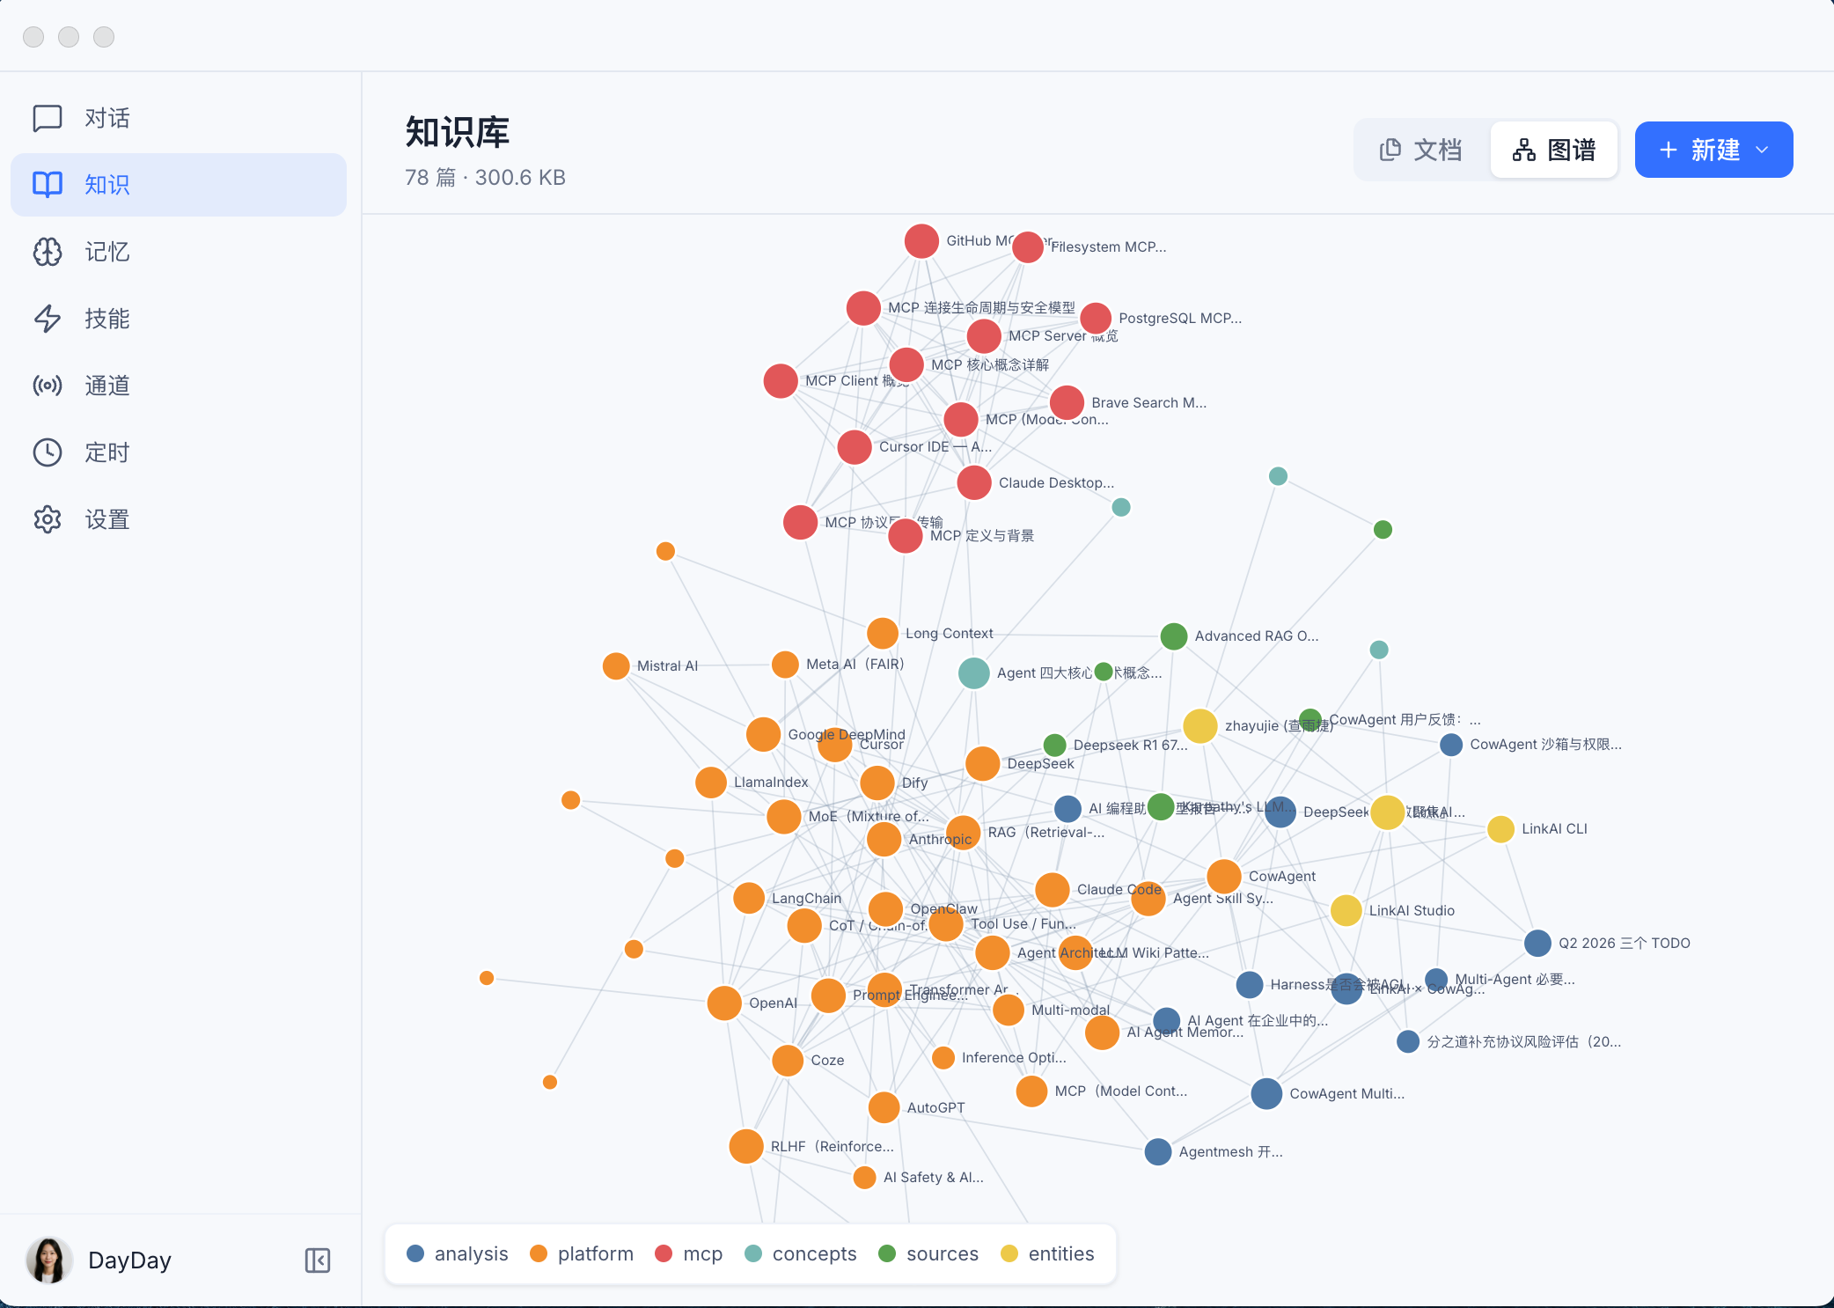Select the 技能 lightning bolt icon

[x=48, y=319]
